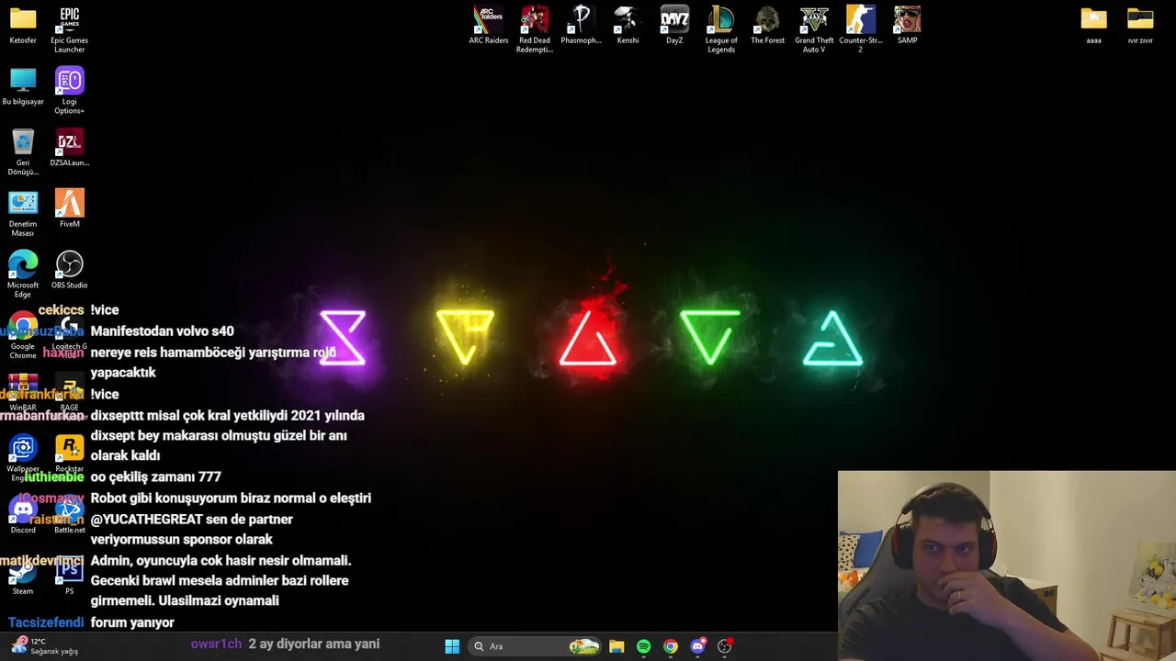1176x661 pixels.
Task: Launch DZSALauncher shortcut
Action: click(x=69, y=147)
